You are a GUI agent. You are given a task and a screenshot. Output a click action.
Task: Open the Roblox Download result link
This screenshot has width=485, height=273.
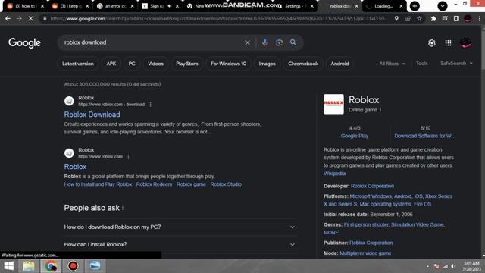92,115
